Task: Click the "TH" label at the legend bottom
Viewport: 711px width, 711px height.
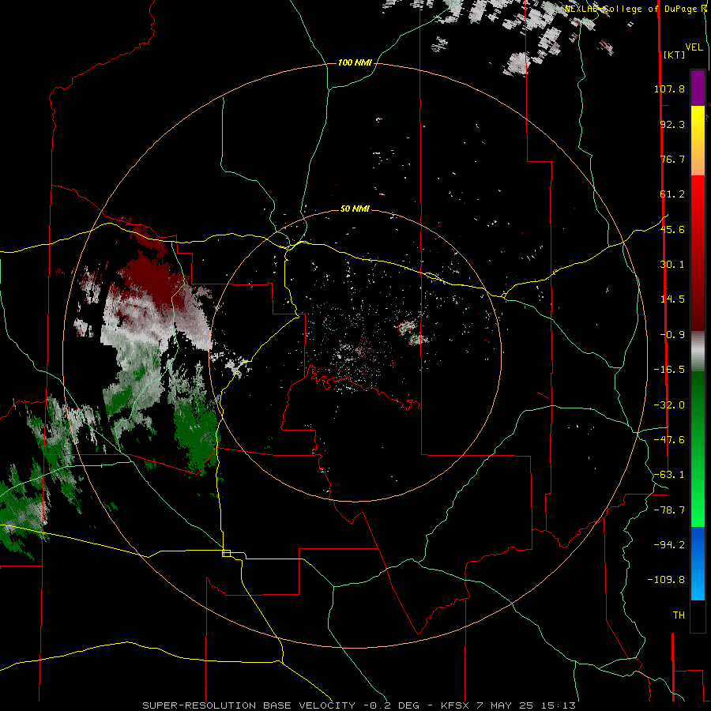Action: (x=679, y=615)
